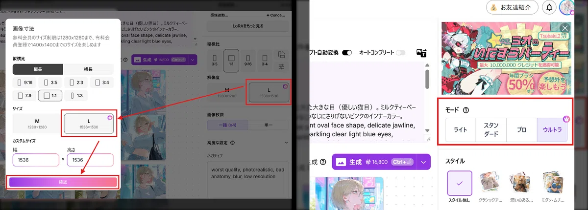Viewport: 588px width, 210px height.
Task: Confirm with the 確認 button
Action: click(x=63, y=182)
